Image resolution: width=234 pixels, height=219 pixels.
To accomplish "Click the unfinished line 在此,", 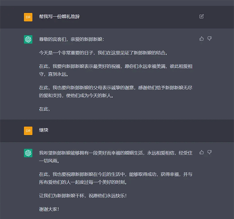I will (x=44, y=109).
